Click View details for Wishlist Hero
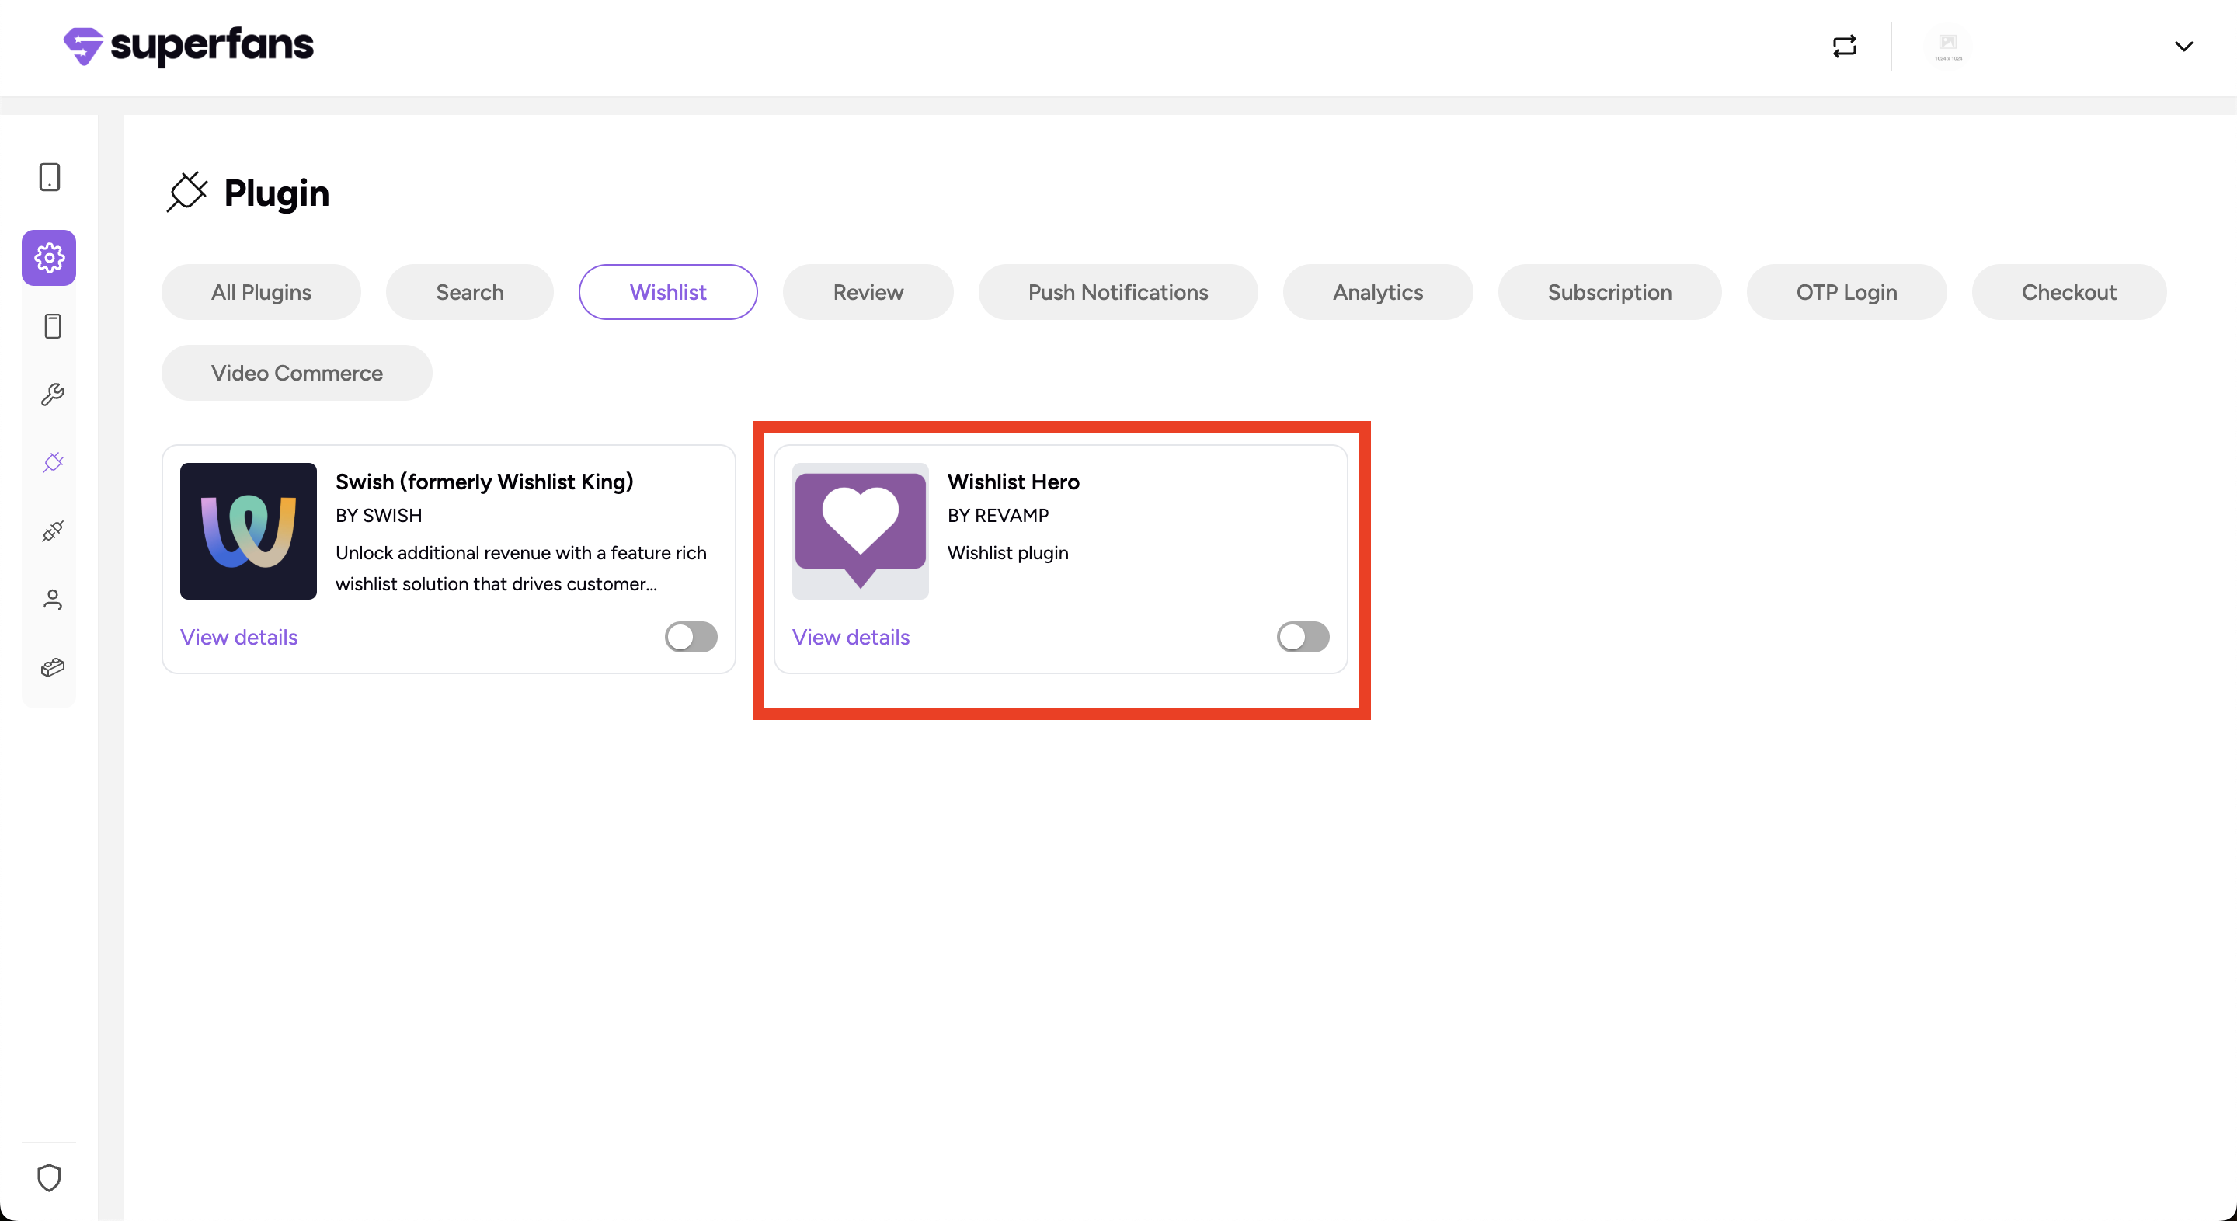The height and width of the screenshot is (1221, 2237). pos(851,637)
